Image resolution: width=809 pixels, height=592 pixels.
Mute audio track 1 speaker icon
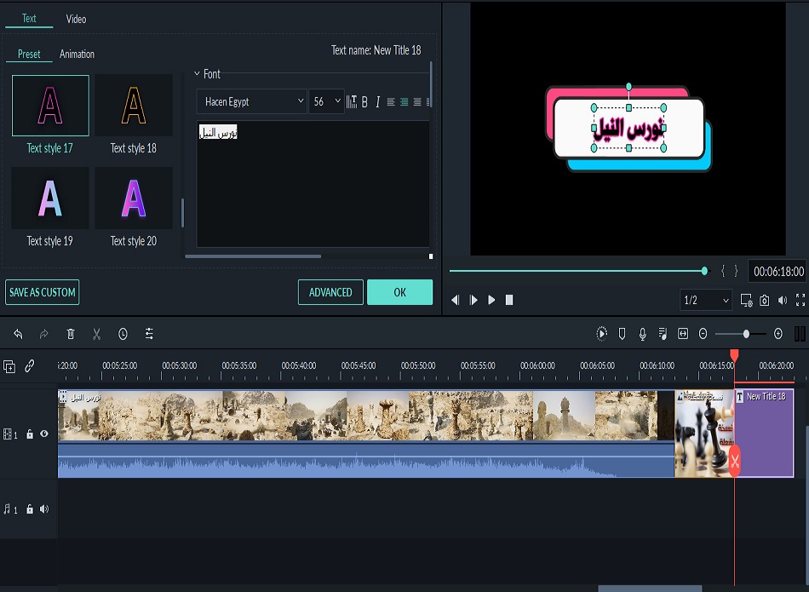(x=44, y=509)
